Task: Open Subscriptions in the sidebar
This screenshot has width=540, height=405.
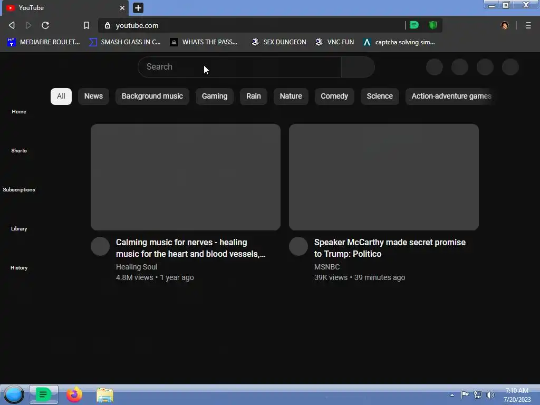Action: click(x=19, y=190)
